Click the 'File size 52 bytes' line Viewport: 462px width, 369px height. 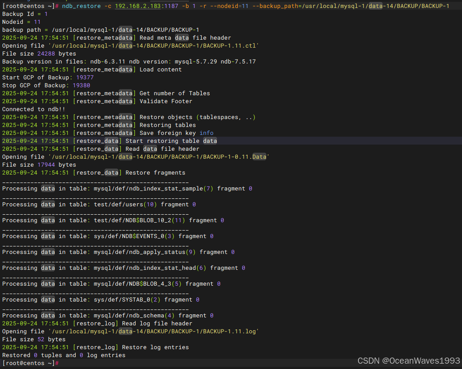pyautogui.click(x=33, y=340)
